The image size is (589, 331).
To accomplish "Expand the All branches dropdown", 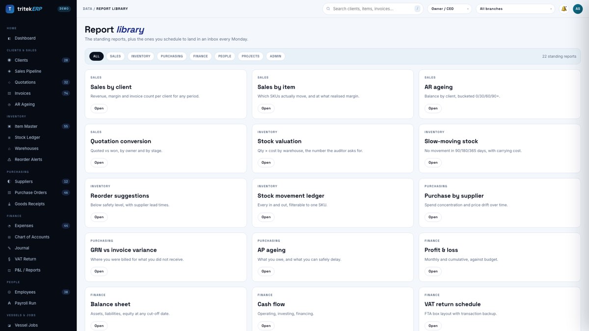I will pos(515,9).
